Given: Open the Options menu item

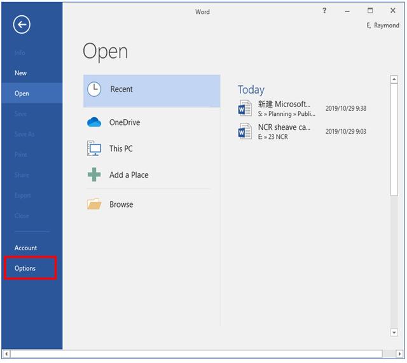Looking at the screenshot, I should pos(25,268).
